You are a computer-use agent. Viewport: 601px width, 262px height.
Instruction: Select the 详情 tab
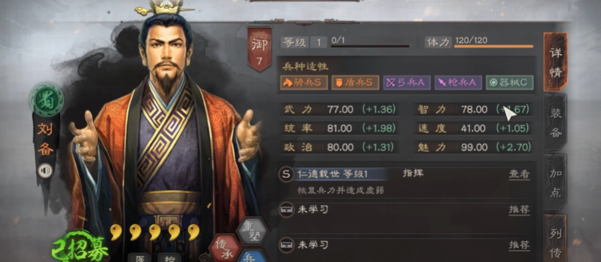[x=556, y=62]
